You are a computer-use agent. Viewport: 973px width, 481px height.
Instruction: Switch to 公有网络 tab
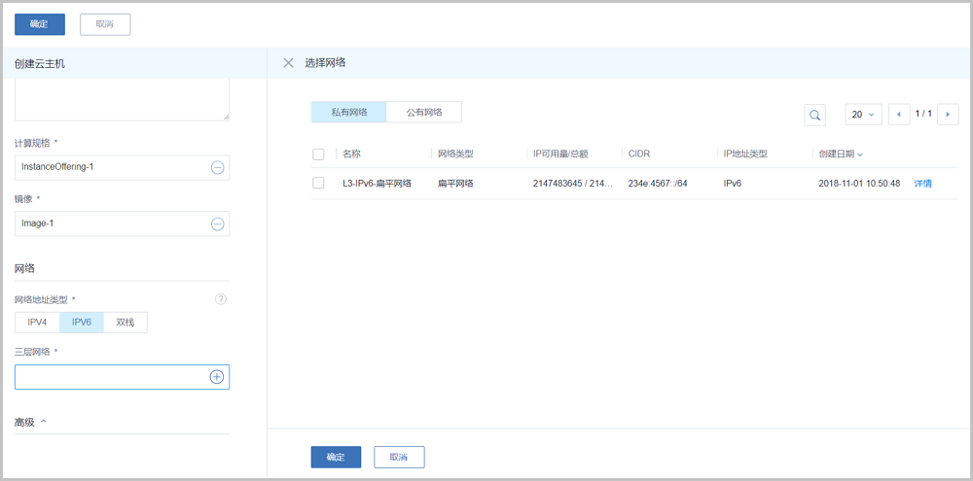tap(424, 113)
